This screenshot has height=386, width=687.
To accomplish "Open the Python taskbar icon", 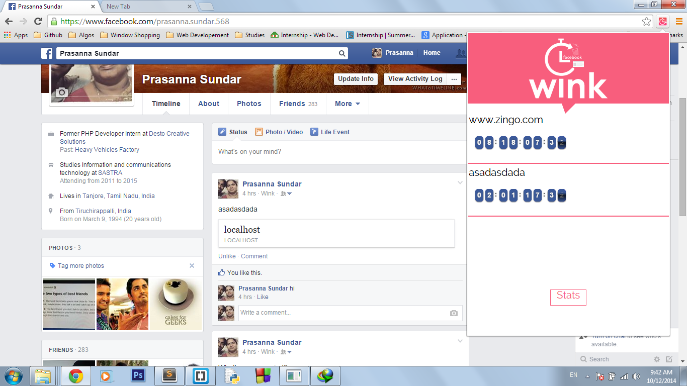I will [x=232, y=375].
